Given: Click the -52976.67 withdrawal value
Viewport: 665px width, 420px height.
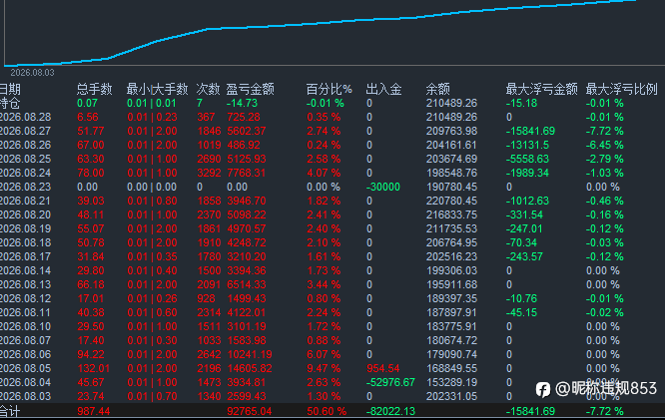Looking at the screenshot, I should click(x=390, y=383).
